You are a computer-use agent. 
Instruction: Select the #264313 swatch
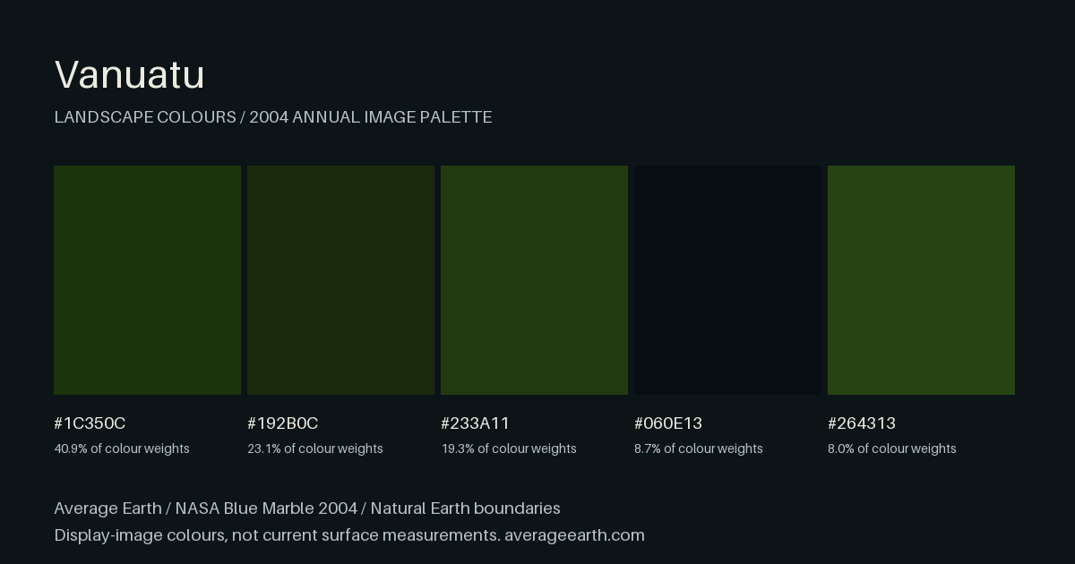[921, 280]
